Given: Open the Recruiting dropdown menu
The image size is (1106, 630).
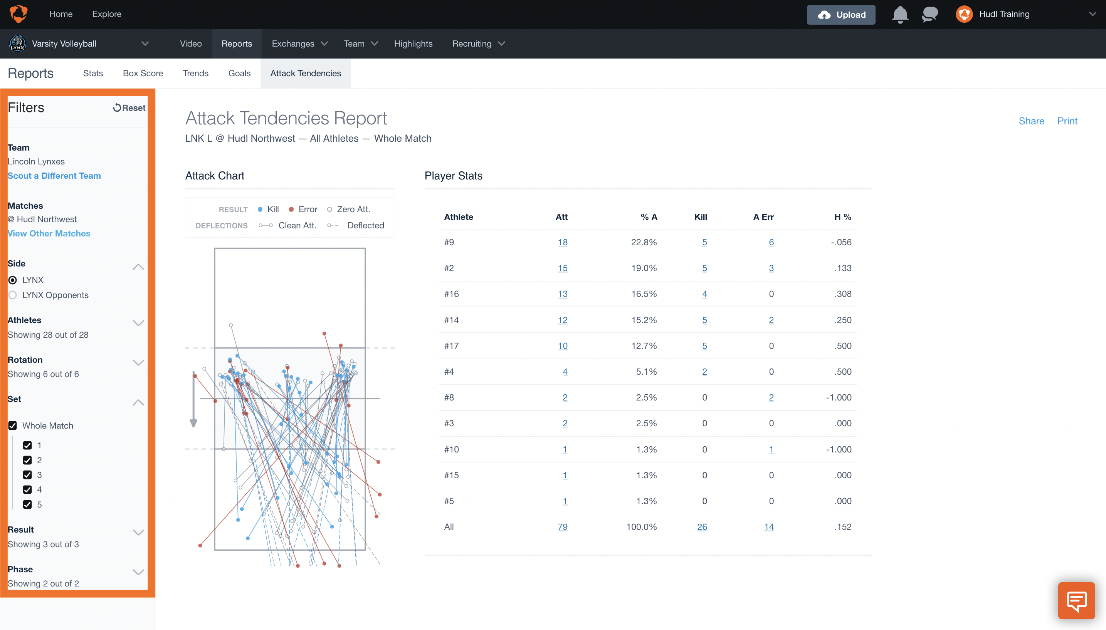Looking at the screenshot, I should click(x=479, y=44).
